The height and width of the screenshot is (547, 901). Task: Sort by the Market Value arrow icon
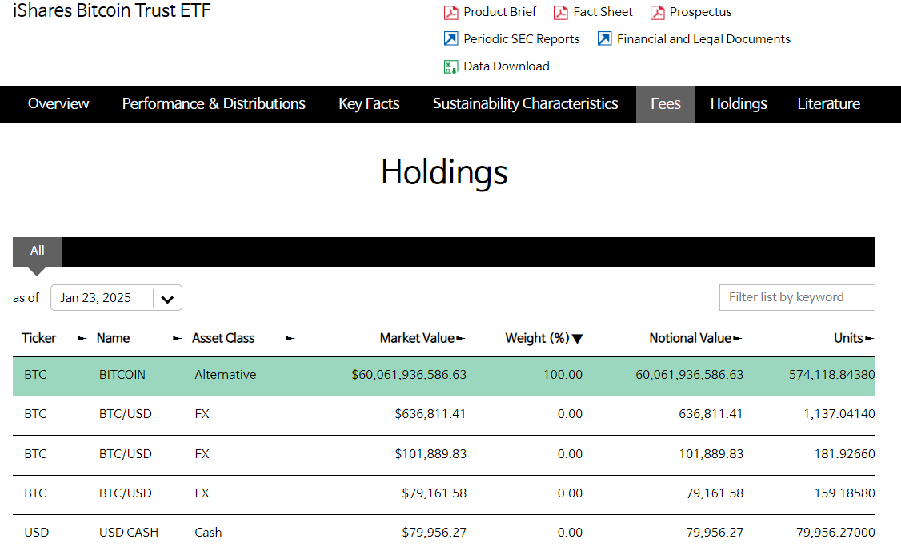(461, 339)
